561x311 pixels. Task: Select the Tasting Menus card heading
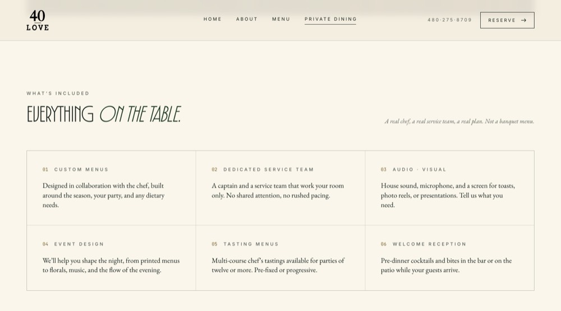click(x=251, y=244)
